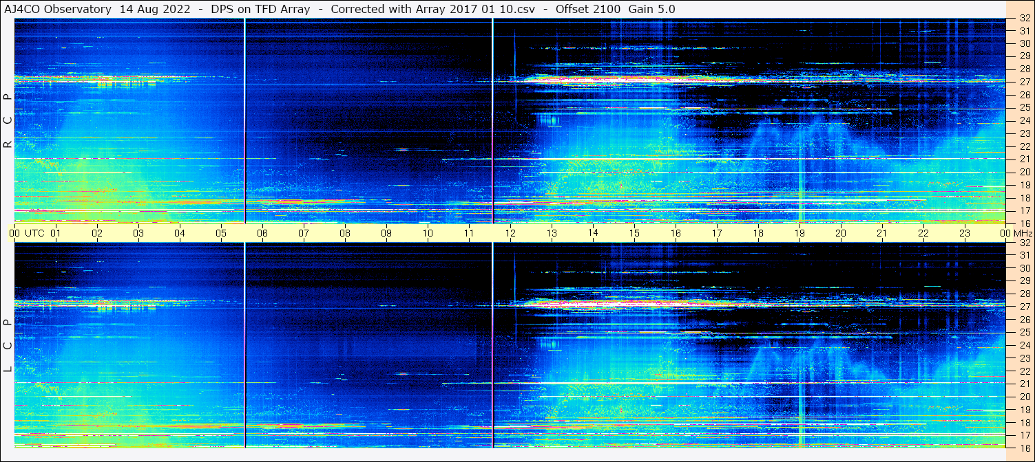
Task: Pick the 11 hour mark on the time axis
Action: (469, 233)
